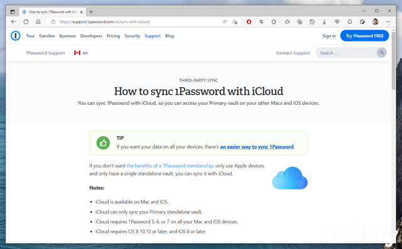The height and width of the screenshot is (249, 402).
Task: Click the Read aloud icon in address bar
Action: click(x=225, y=22)
